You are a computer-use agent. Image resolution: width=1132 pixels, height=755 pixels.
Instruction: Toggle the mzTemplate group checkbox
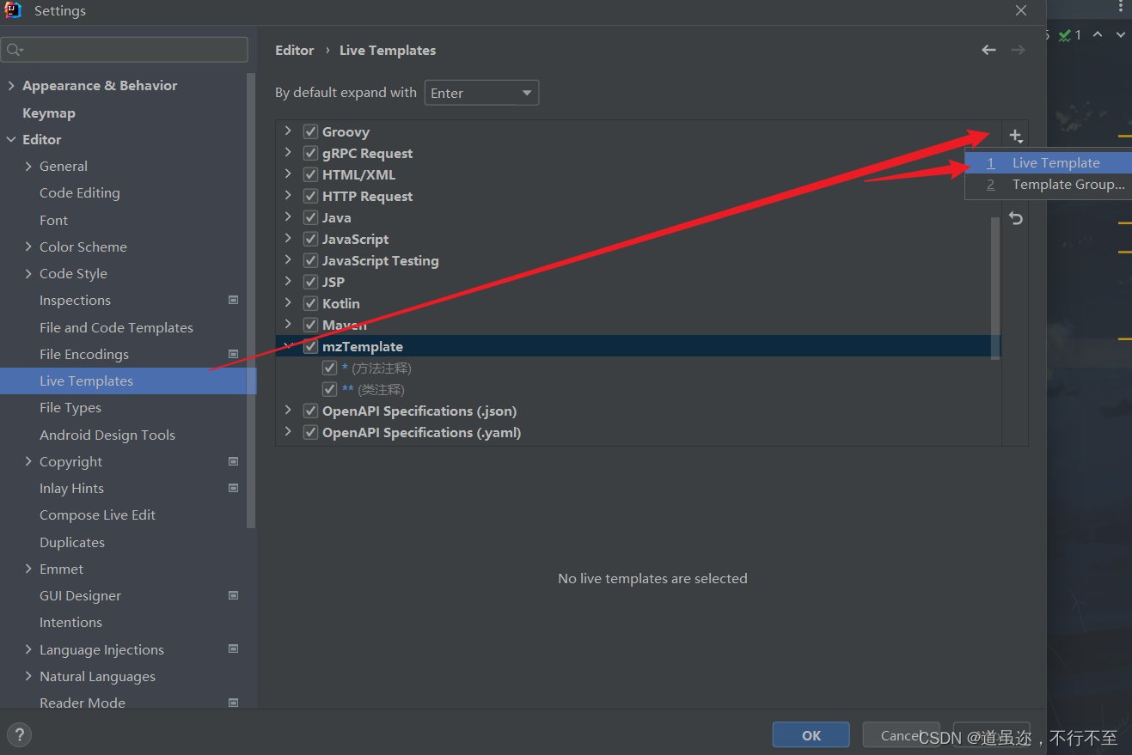coord(310,346)
